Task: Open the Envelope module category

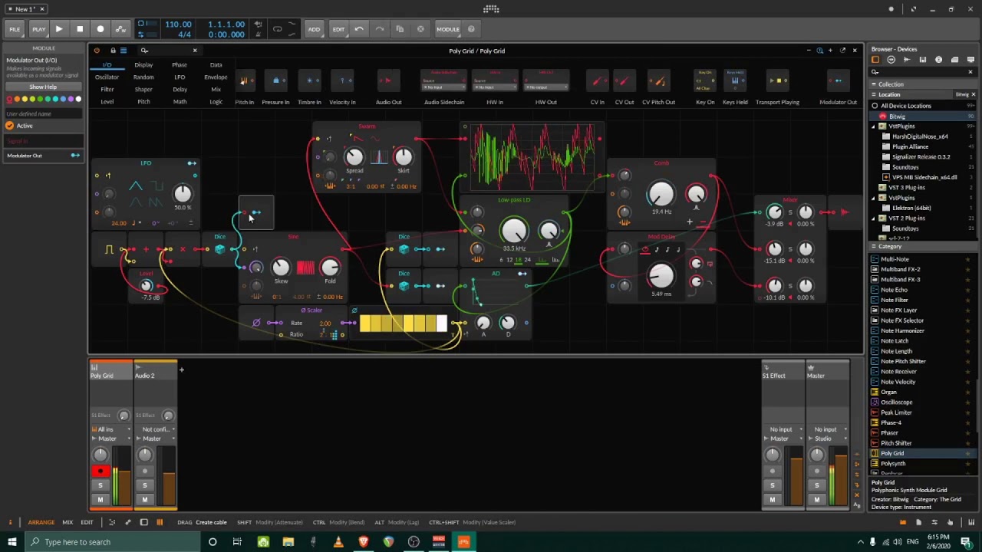Action: pyautogui.click(x=216, y=77)
